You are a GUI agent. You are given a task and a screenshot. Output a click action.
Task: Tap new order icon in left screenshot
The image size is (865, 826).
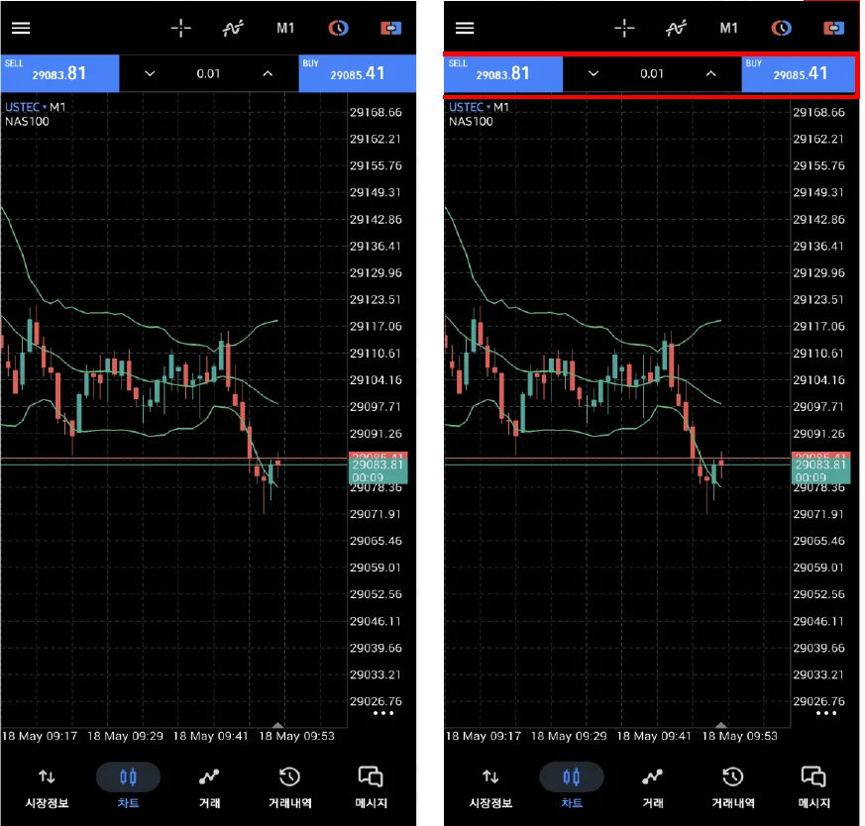coord(390,28)
